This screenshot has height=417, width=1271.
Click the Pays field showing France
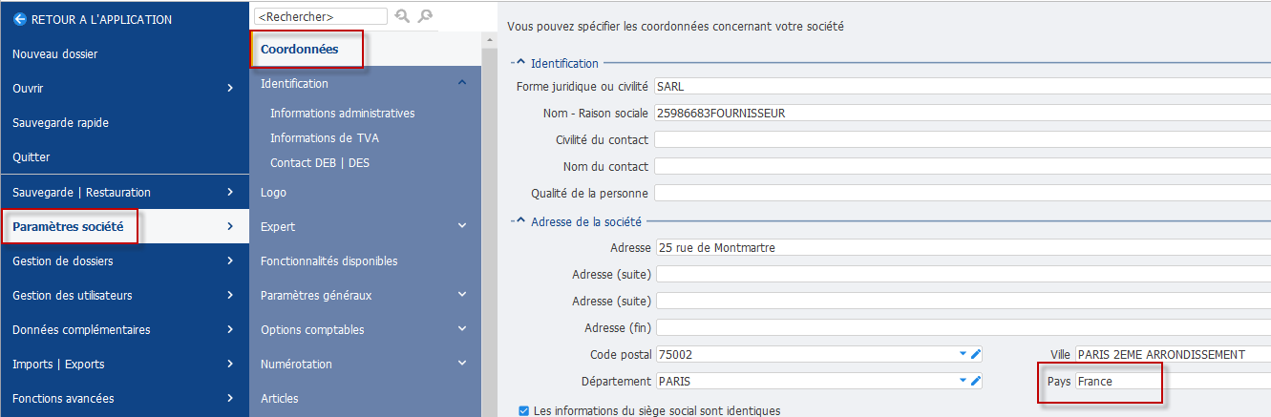1173,381
